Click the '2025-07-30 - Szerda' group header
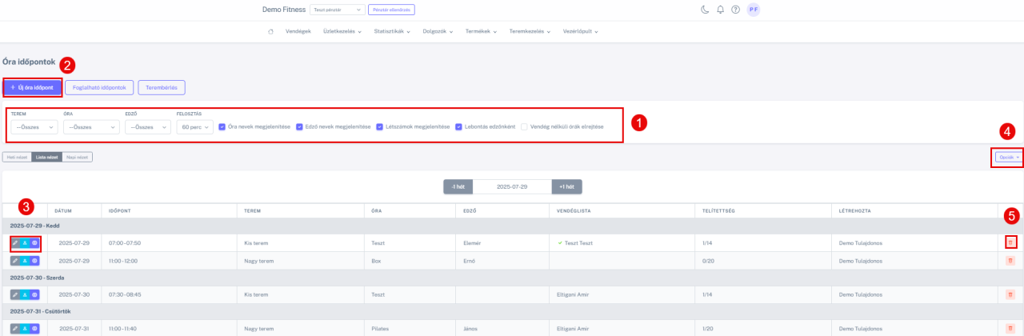Viewport: 1024px width, 336px height. click(512, 277)
